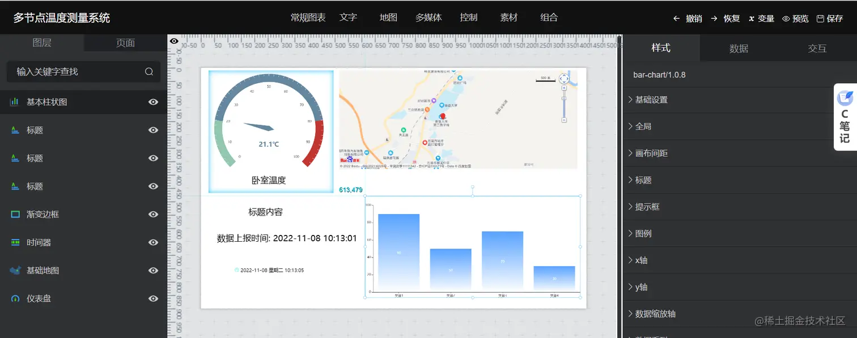Open the 交互 tab

817,49
